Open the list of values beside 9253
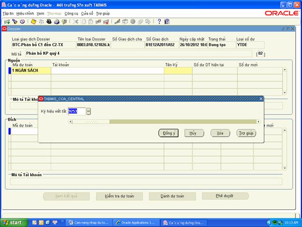This screenshot has width=302, height=227. point(89,111)
